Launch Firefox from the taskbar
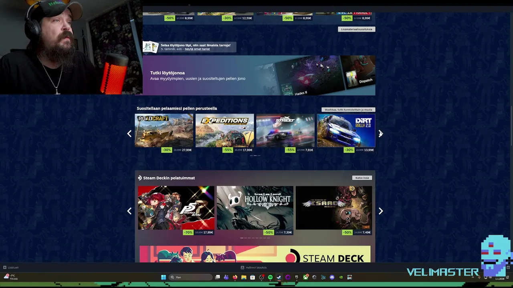The width and height of the screenshot is (513, 288). (x=235, y=277)
